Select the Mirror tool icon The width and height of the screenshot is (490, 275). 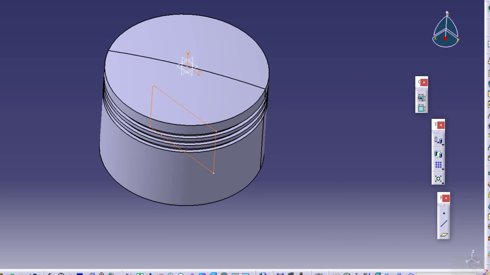pyautogui.click(x=438, y=154)
